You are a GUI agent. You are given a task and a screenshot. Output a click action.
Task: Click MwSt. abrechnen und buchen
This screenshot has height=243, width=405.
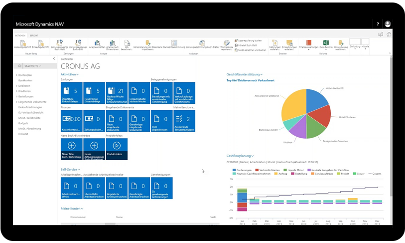pos(250,50)
